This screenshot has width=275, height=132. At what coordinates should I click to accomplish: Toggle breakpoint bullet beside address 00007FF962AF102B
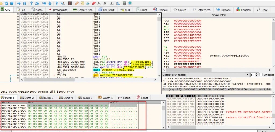[x=18, y=70]
